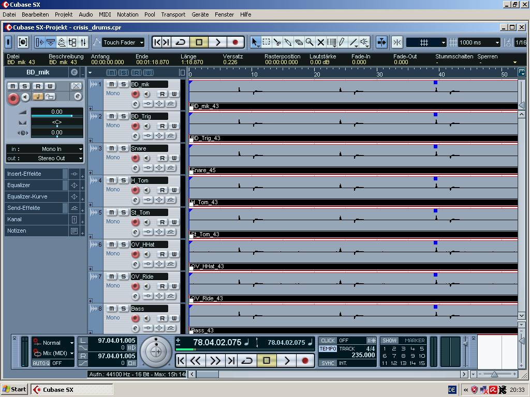Open the Audio menu
The height and width of the screenshot is (397, 530).
coord(86,14)
